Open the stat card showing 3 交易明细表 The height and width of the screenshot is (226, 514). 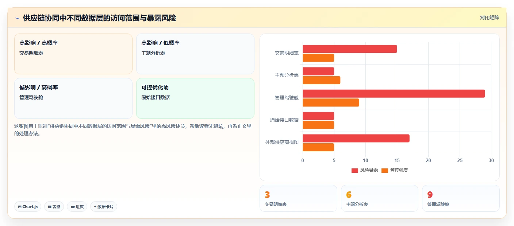(x=298, y=198)
